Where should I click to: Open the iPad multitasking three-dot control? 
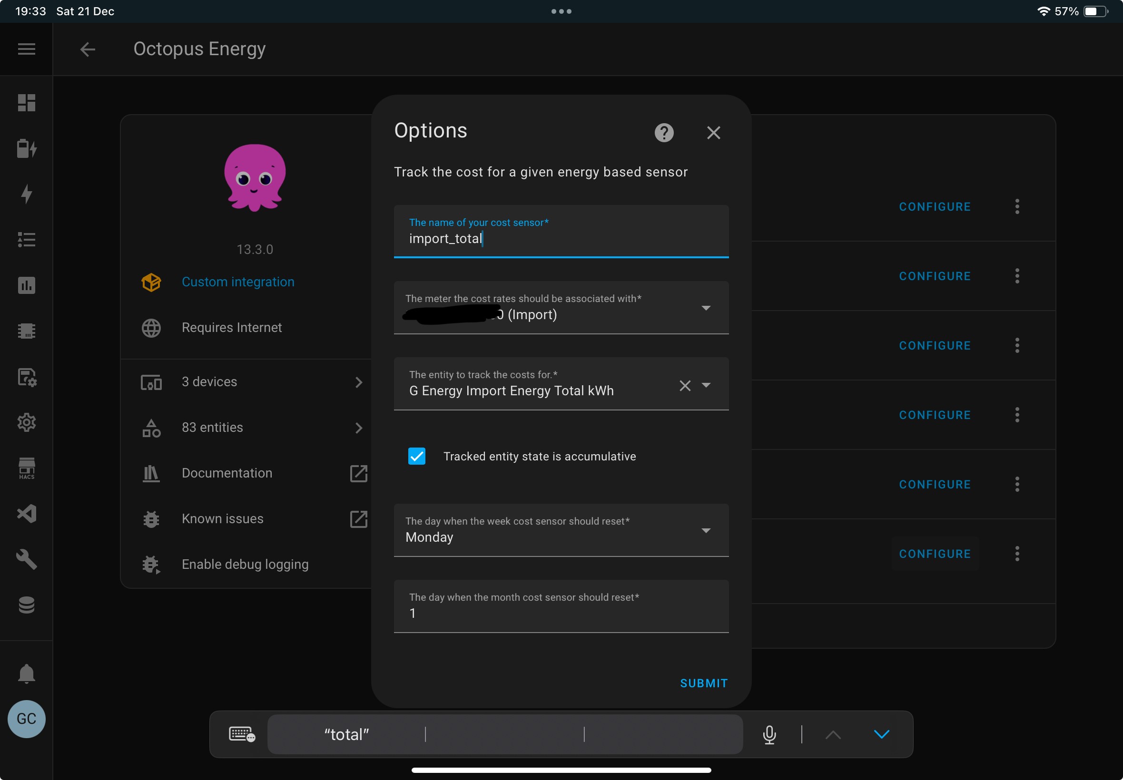[x=561, y=11]
